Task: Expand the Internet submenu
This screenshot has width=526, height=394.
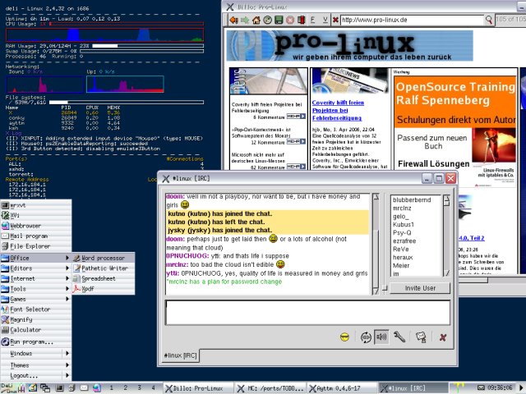Action: tap(35, 278)
